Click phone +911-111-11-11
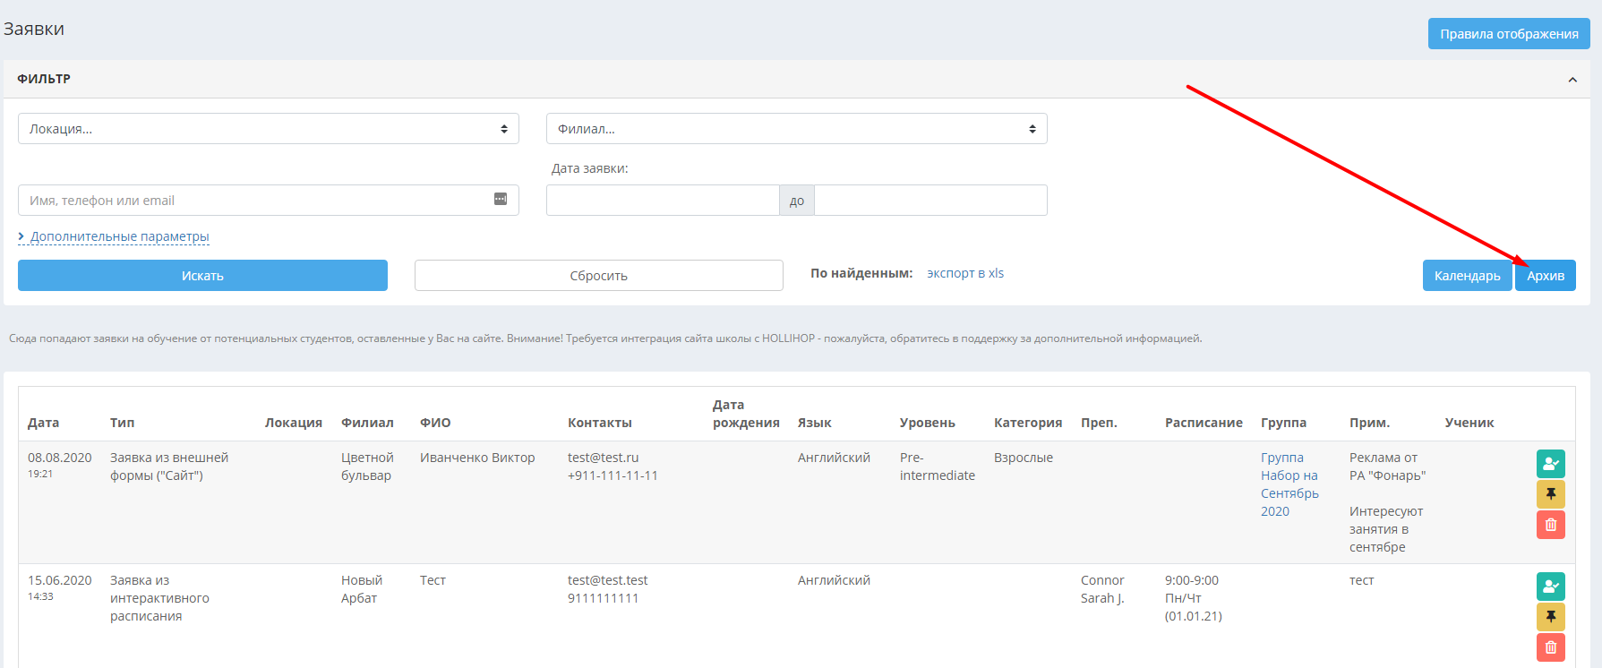 tap(613, 475)
